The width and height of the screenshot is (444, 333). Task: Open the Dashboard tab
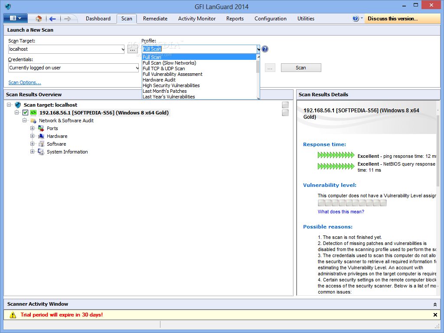point(98,19)
